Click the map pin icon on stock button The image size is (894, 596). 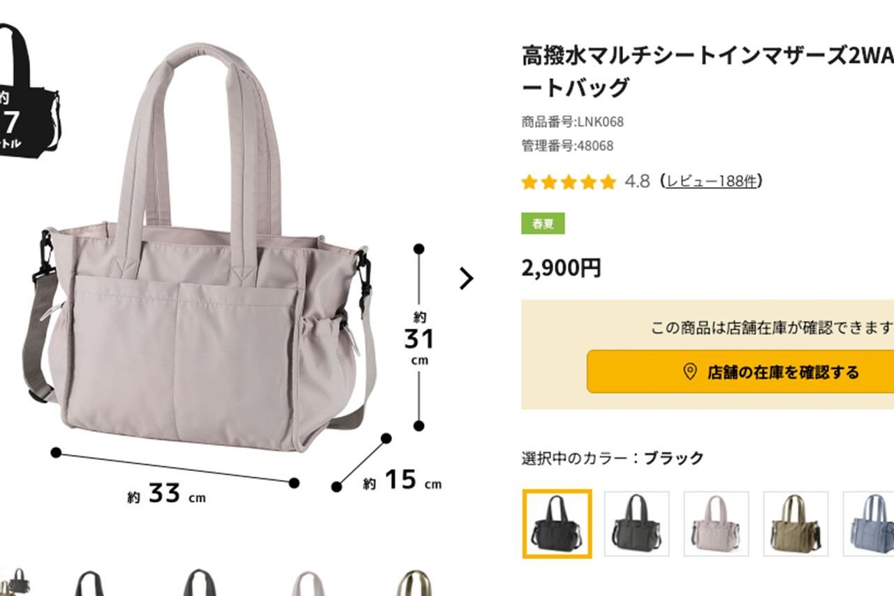tap(689, 371)
